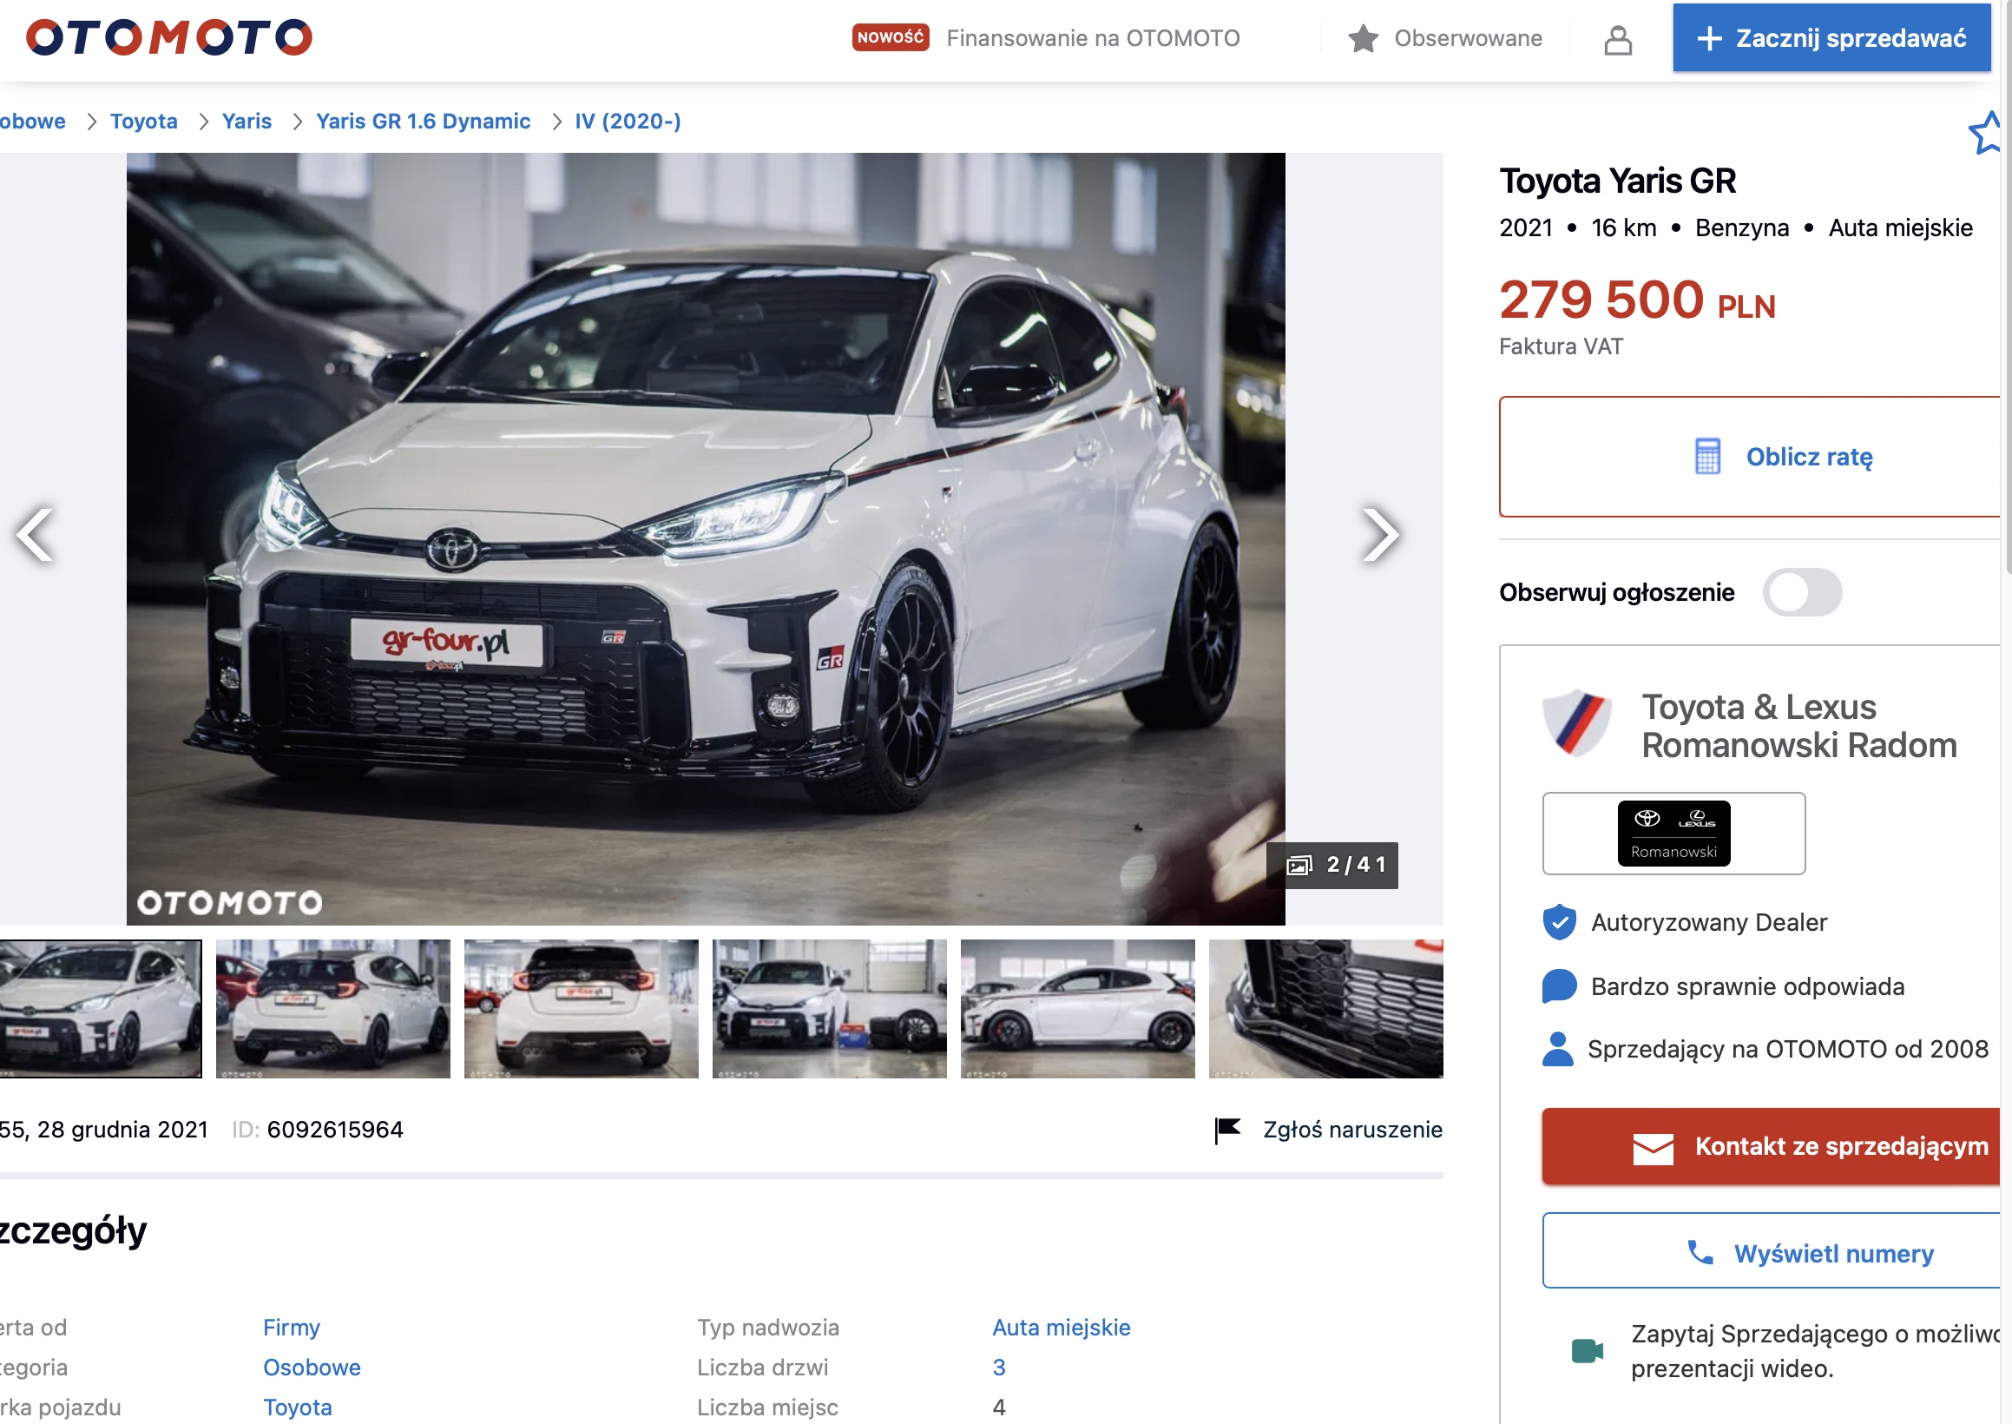Click the response speed chat bubble icon
Image resolution: width=2012 pixels, height=1424 pixels.
point(1559,986)
